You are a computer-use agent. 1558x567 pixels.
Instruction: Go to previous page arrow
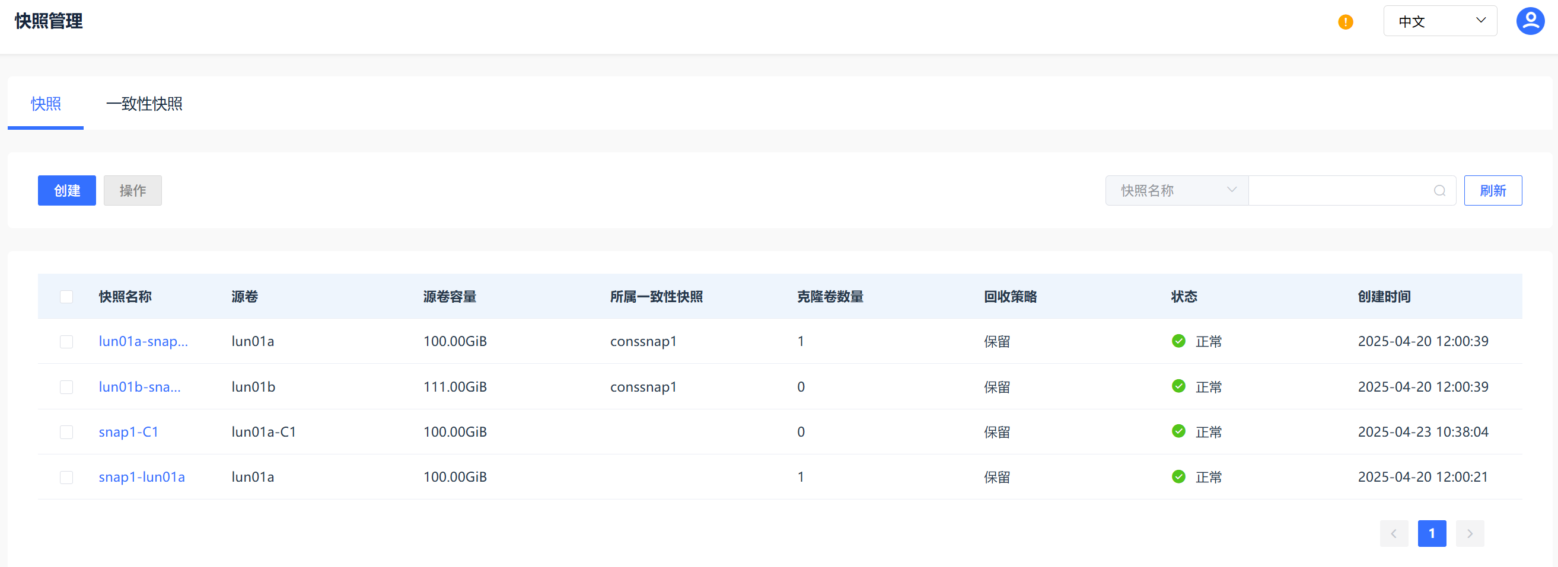(x=1394, y=533)
